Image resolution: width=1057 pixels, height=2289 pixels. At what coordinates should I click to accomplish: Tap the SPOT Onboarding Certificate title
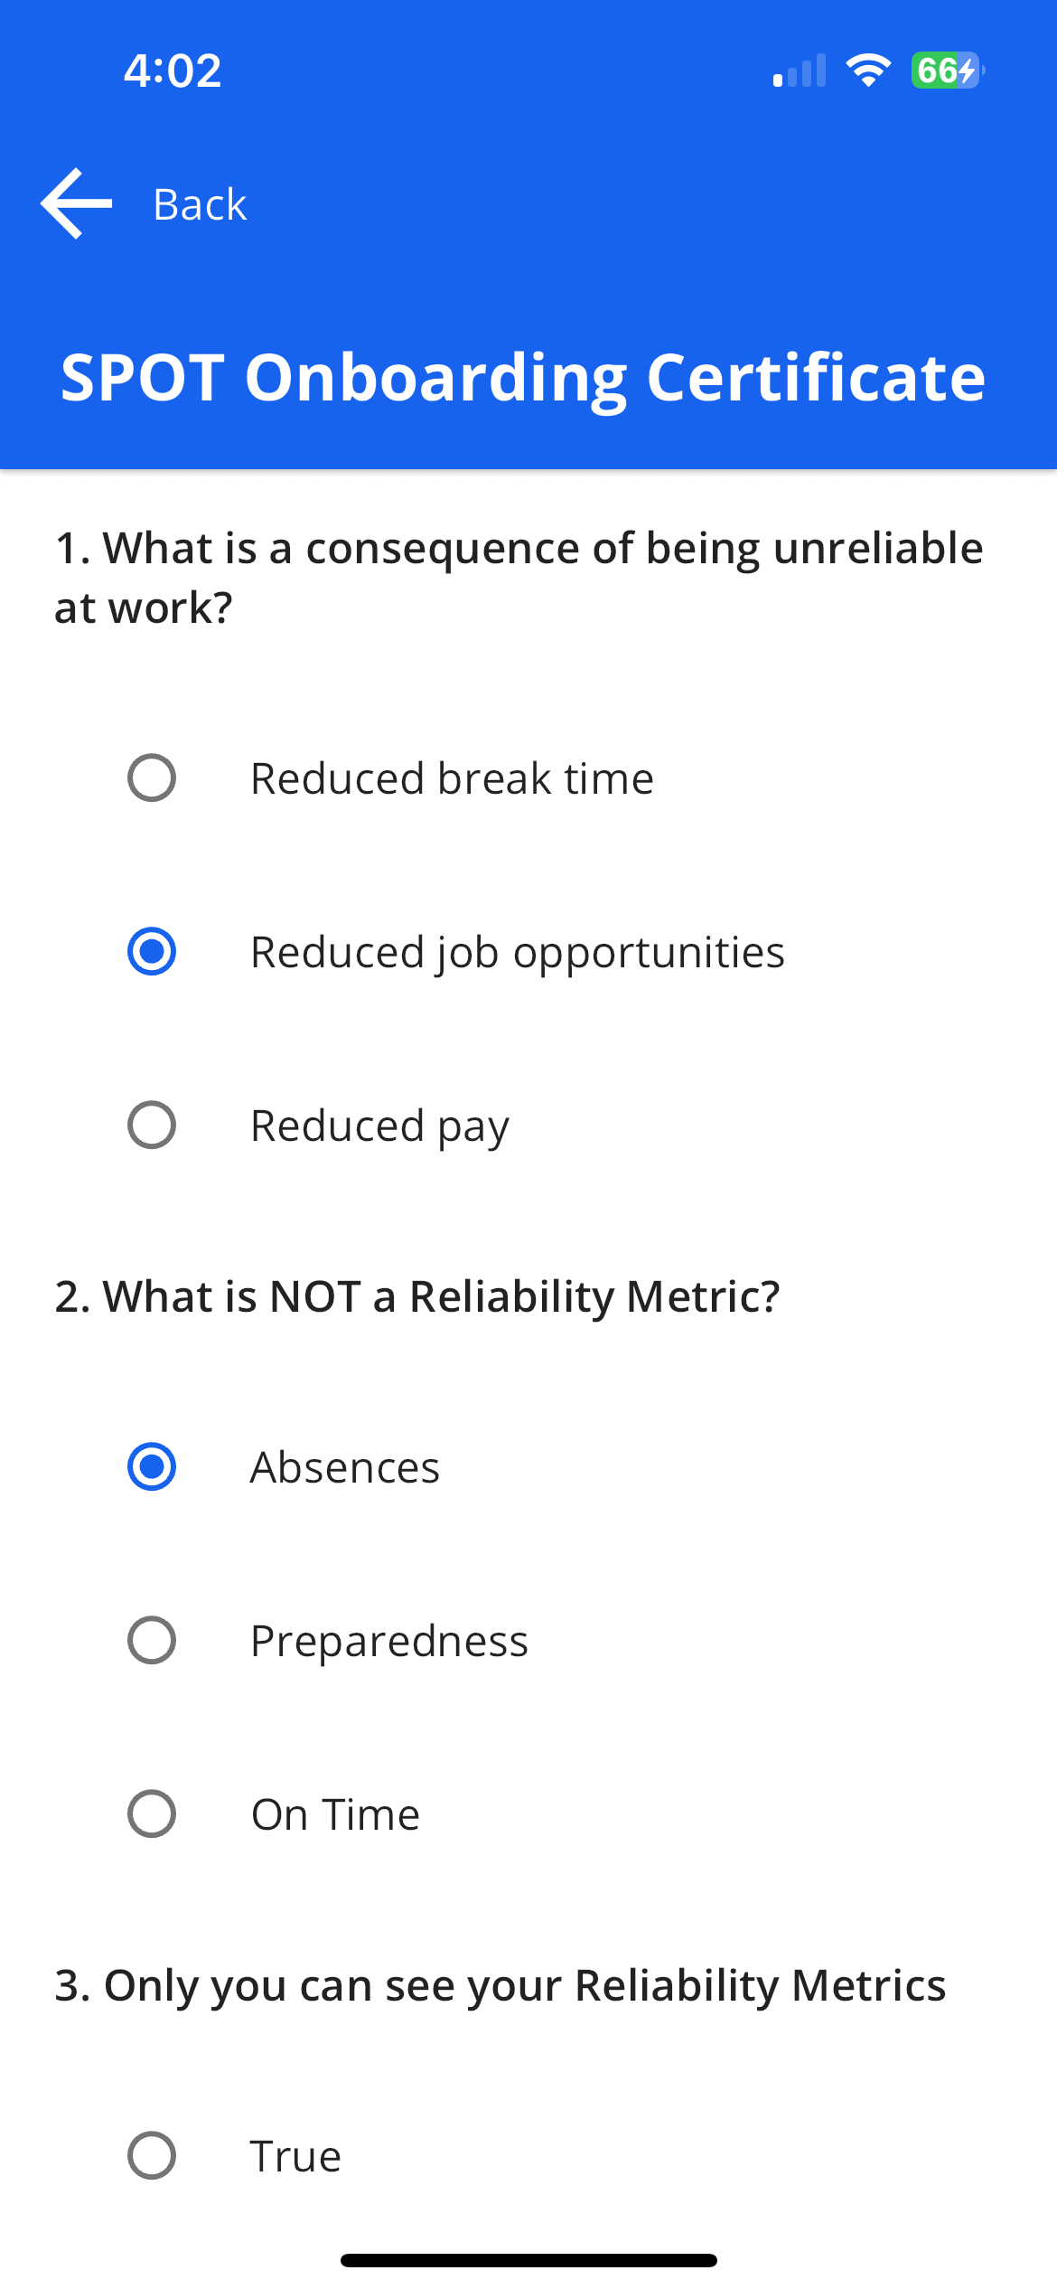click(522, 378)
